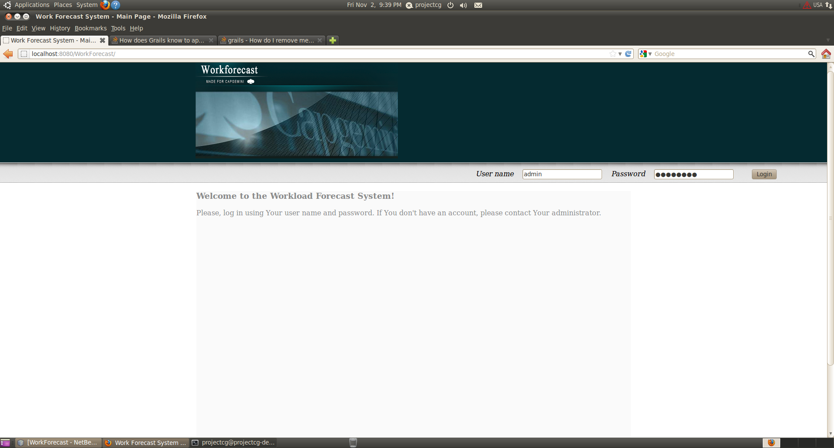Open a new tab with plus icon
The width and height of the screenshot is (834, 448).
(333, 40)
